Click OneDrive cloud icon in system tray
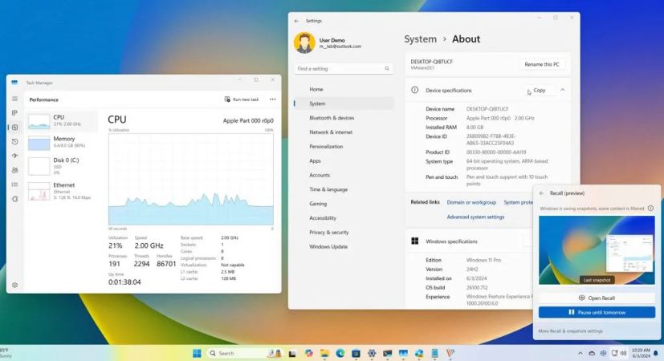This screenshot has width=664, height=361. pyautogui.click(x=592, y=354)
